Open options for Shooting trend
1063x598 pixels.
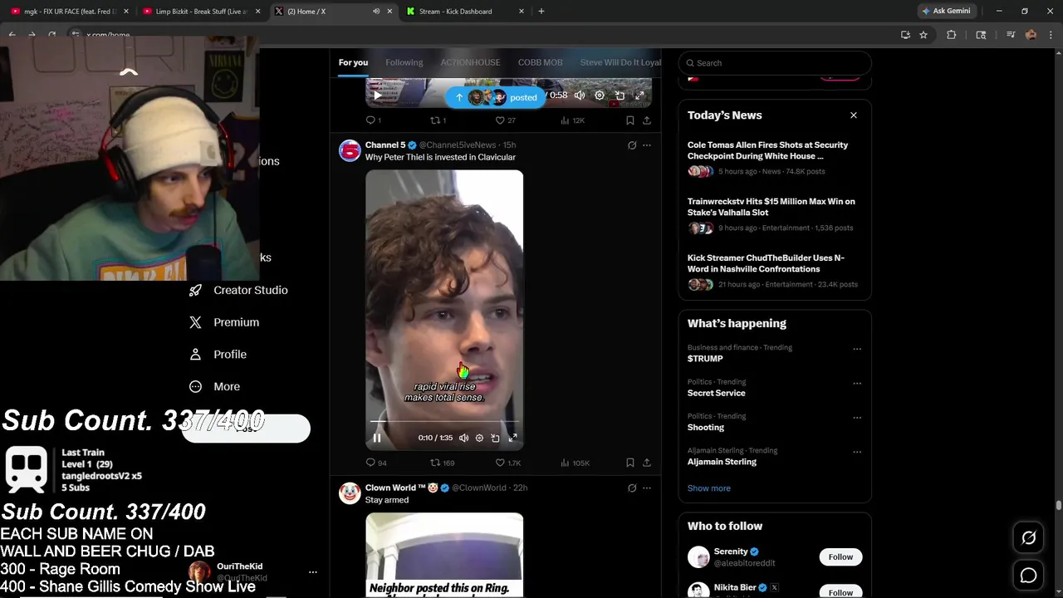coord(857,417)
